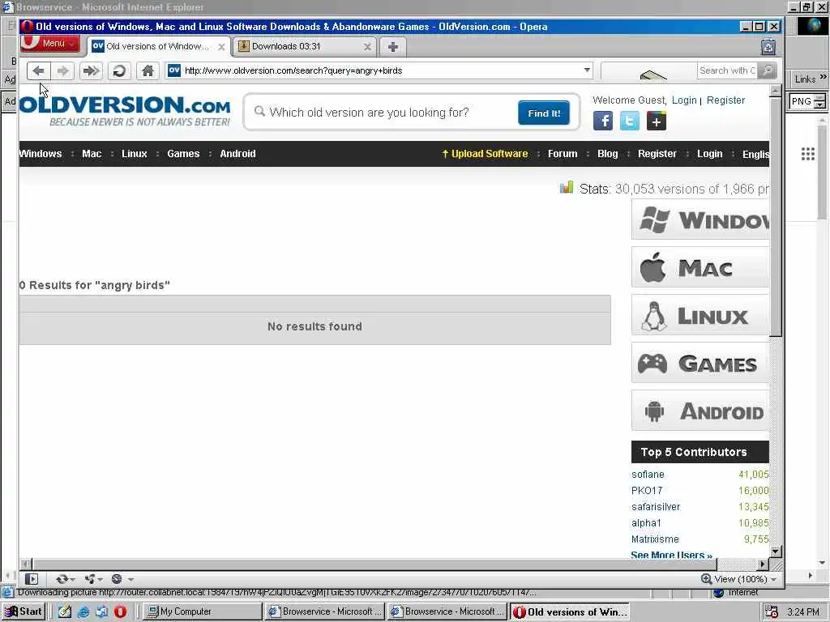
Task: Click the stats bar chart icon
Action: point(567,187)
